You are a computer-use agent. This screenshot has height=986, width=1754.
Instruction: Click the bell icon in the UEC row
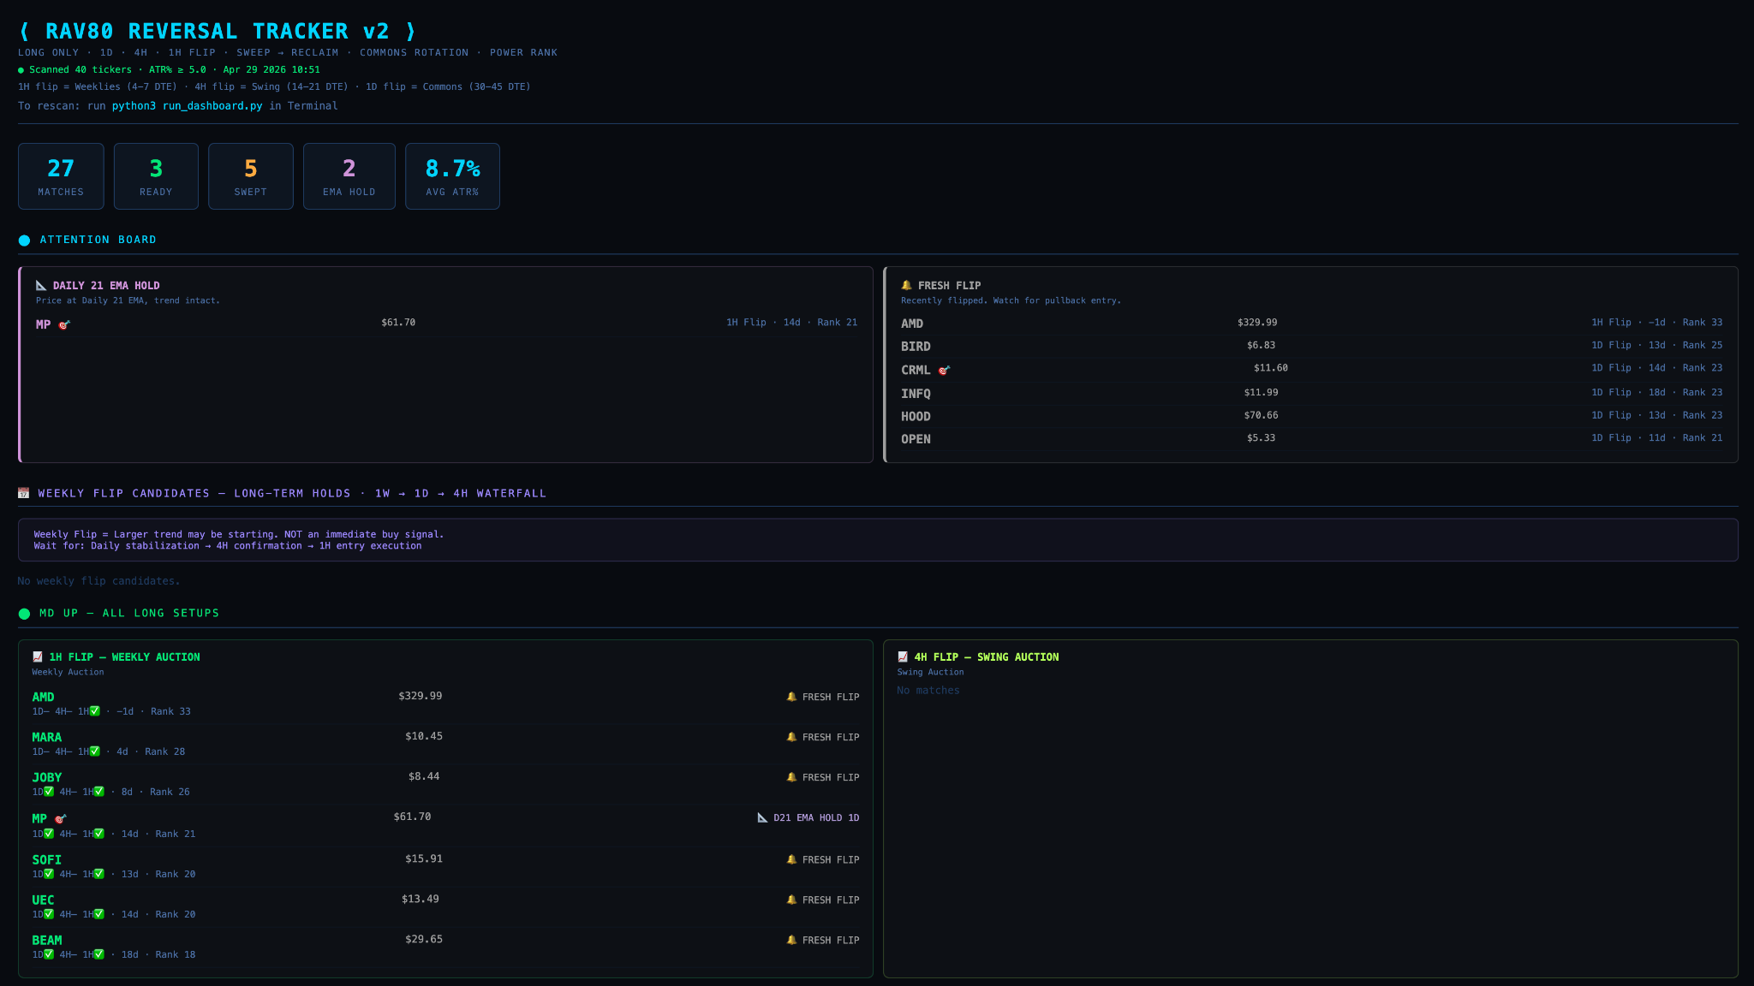click(x=791, y=900)
